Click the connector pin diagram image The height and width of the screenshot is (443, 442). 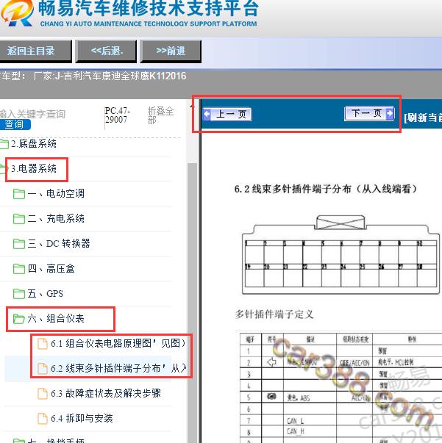point(341,255)
